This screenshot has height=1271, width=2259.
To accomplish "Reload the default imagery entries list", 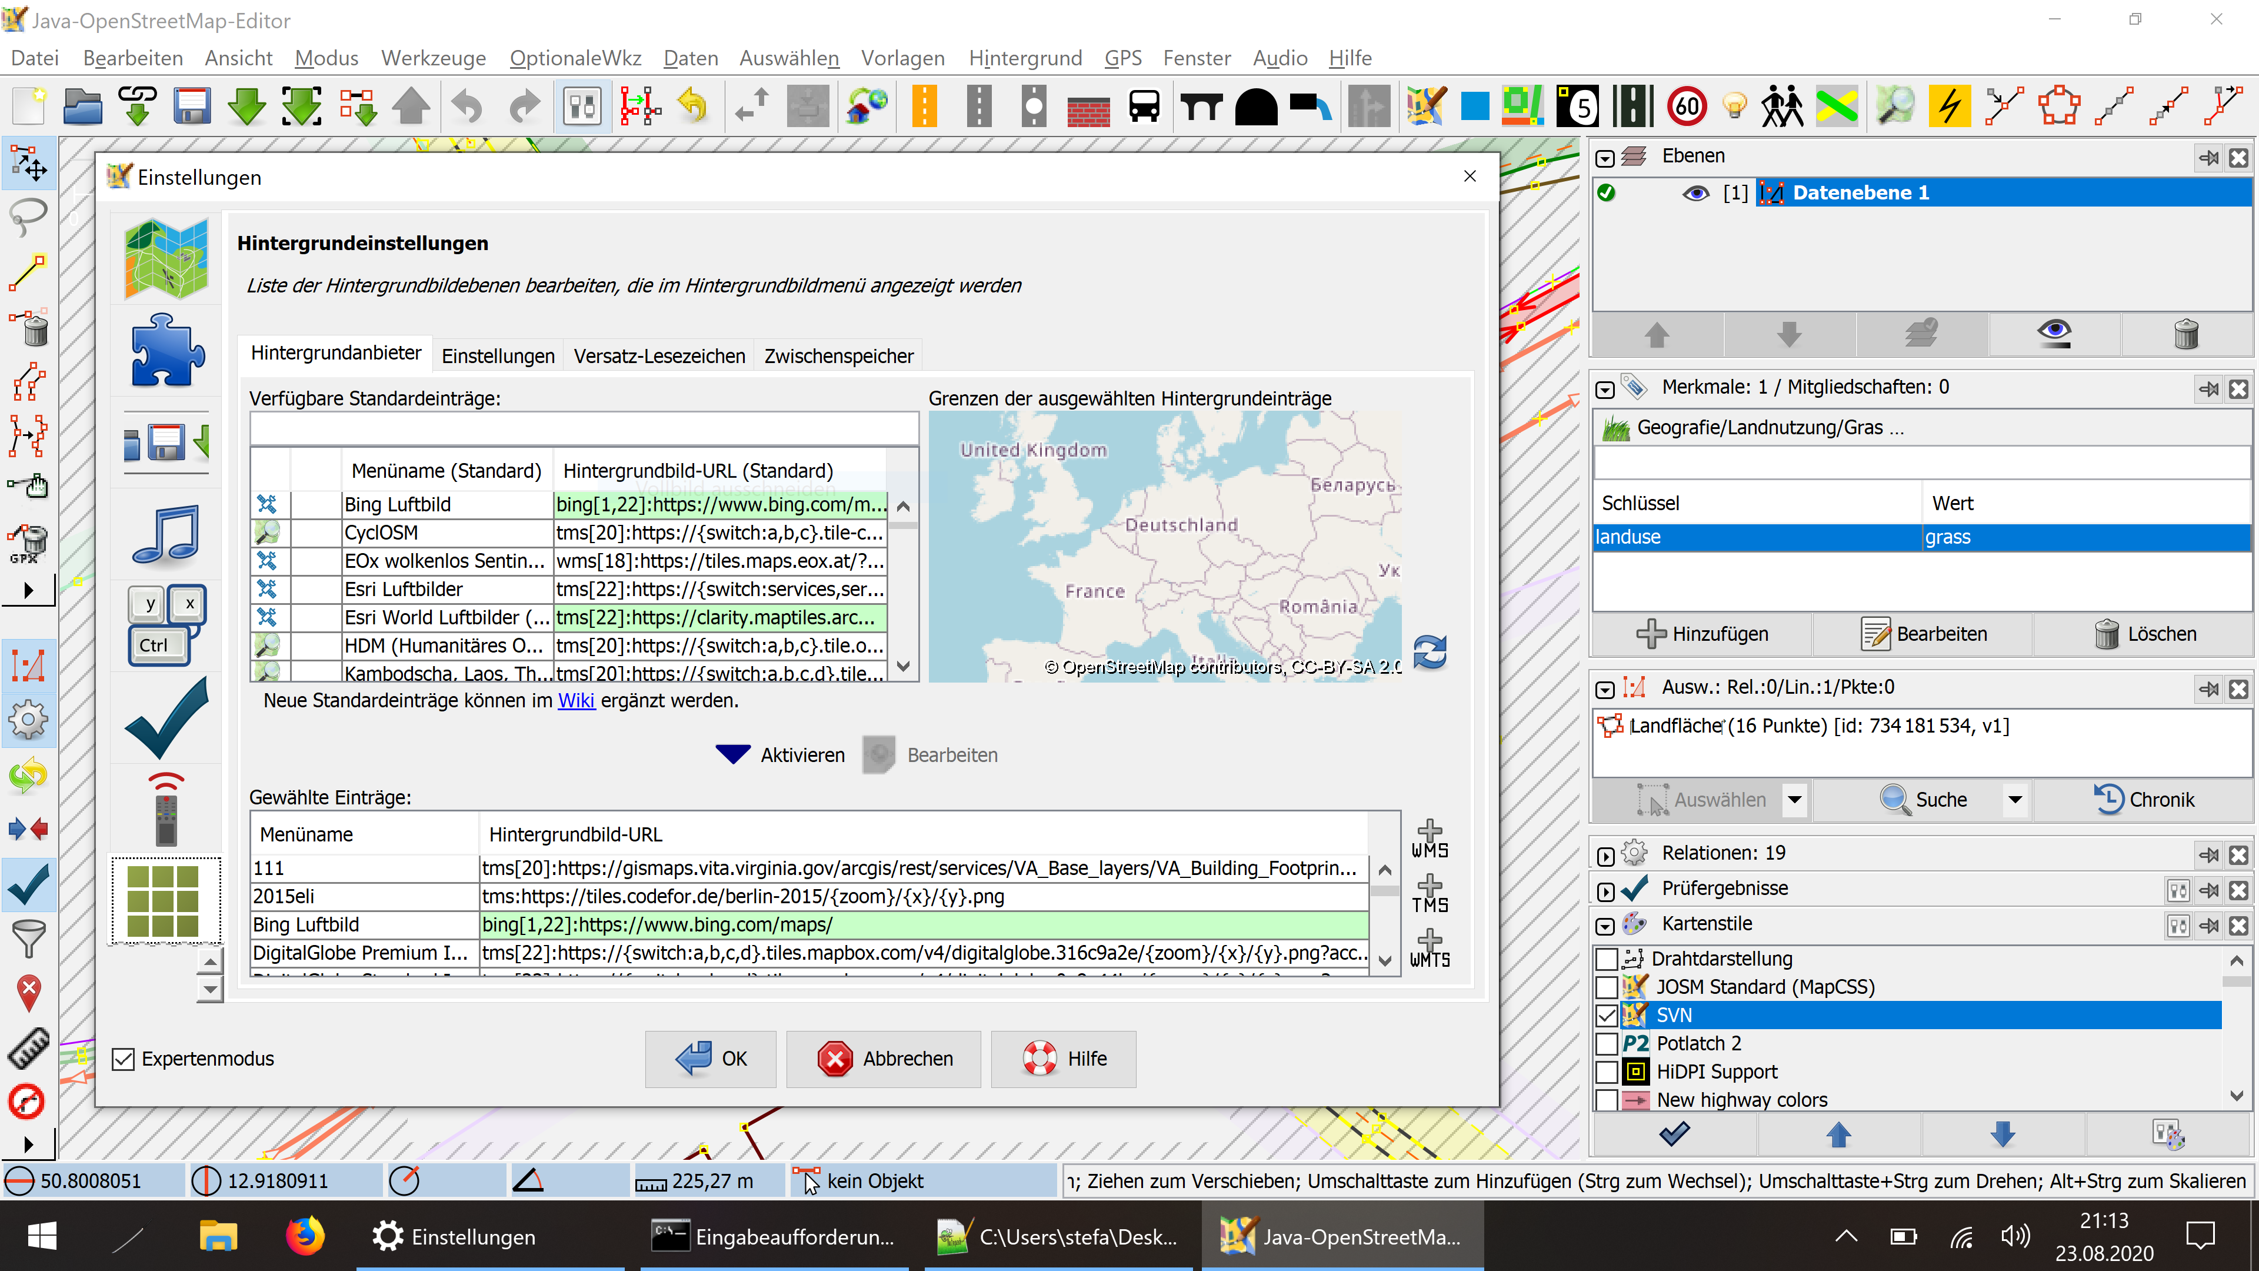I will pyautogui.click(x=1430, y=652).
